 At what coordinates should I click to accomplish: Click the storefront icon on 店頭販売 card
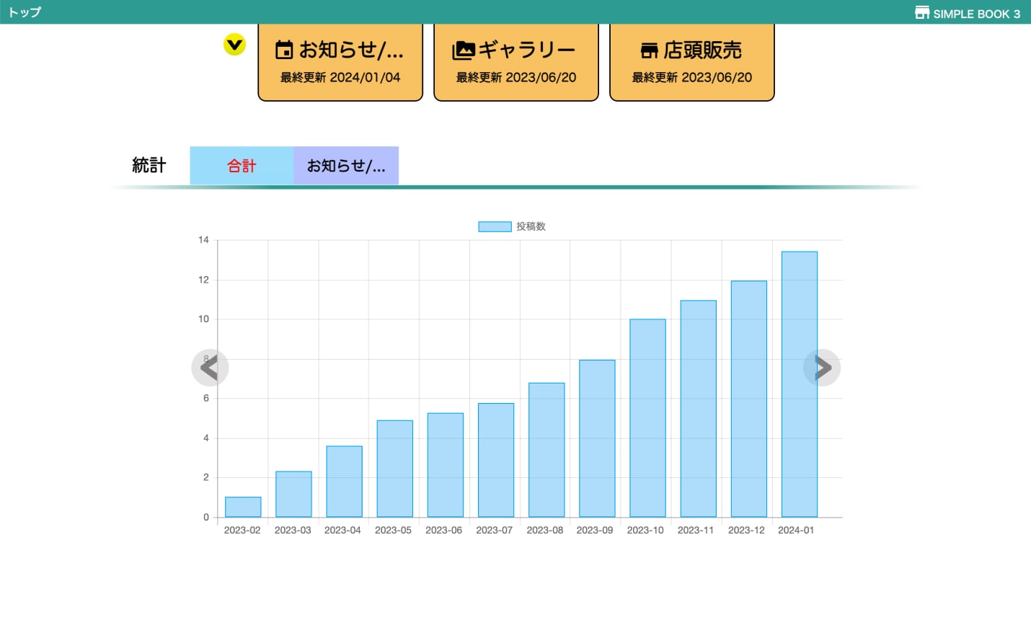(649, 50)
